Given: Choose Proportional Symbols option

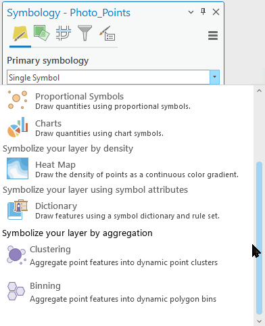Looking at the screenshot, I should [126, 101].
